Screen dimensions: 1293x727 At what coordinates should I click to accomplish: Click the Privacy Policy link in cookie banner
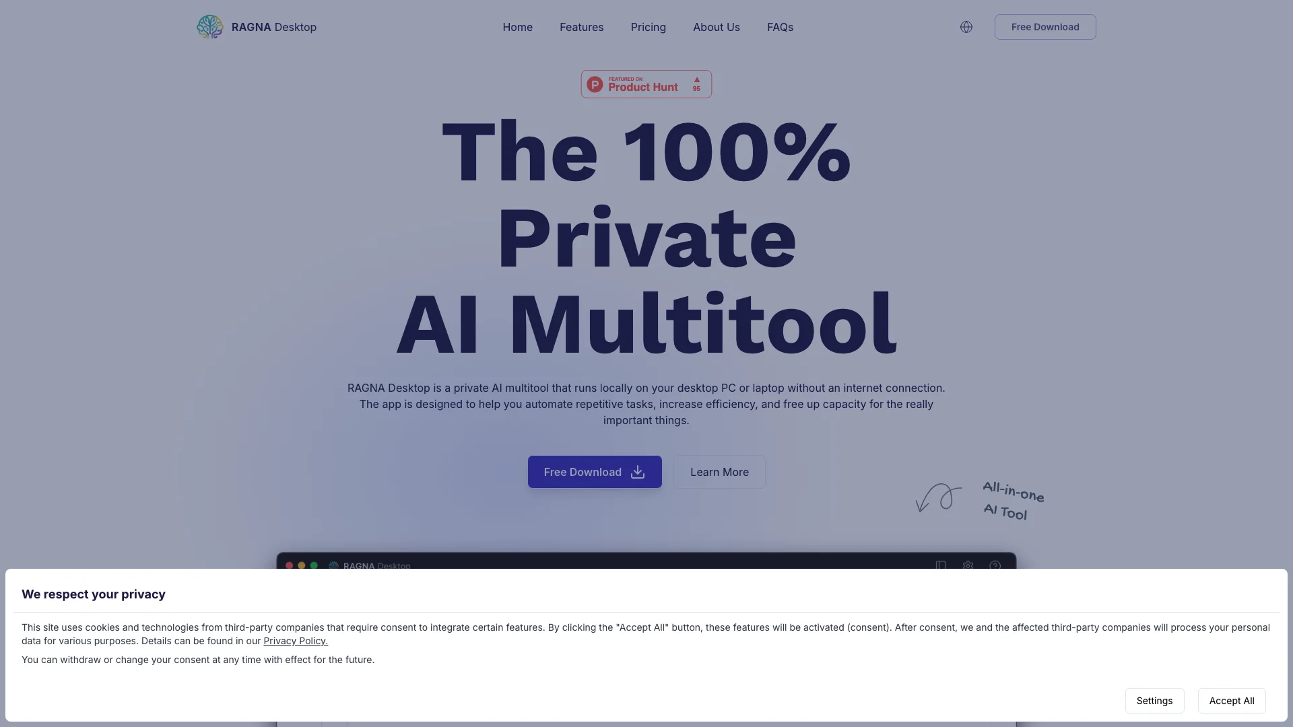(x=295, y=641)
